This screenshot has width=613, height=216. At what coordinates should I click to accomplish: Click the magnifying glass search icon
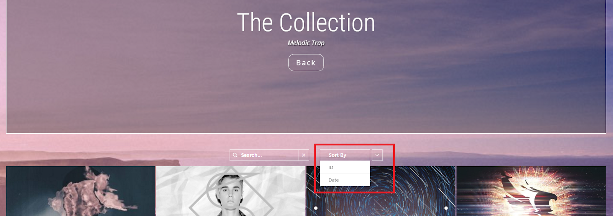pos(235,155)
